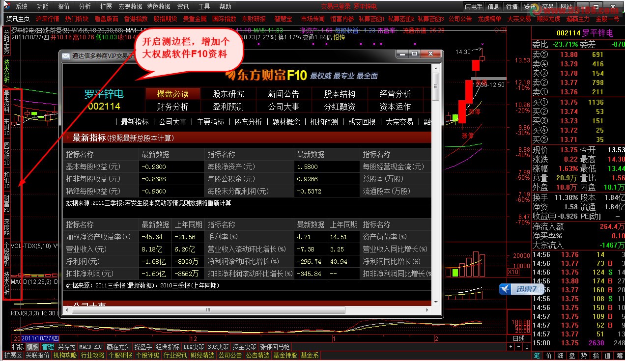Select the 赢在龙头 template
This screenshot has height=361, width=625.
coord(119,347)
